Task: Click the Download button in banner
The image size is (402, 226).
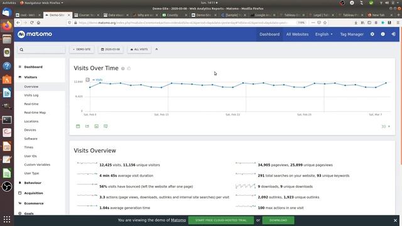Action: pyautogui.click(x=278, y=220)
